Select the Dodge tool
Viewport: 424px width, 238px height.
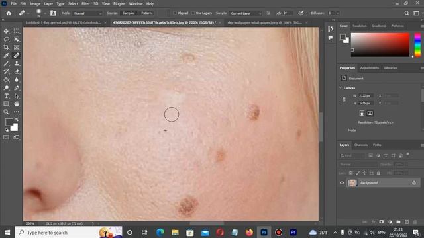(x=6, y=88)
